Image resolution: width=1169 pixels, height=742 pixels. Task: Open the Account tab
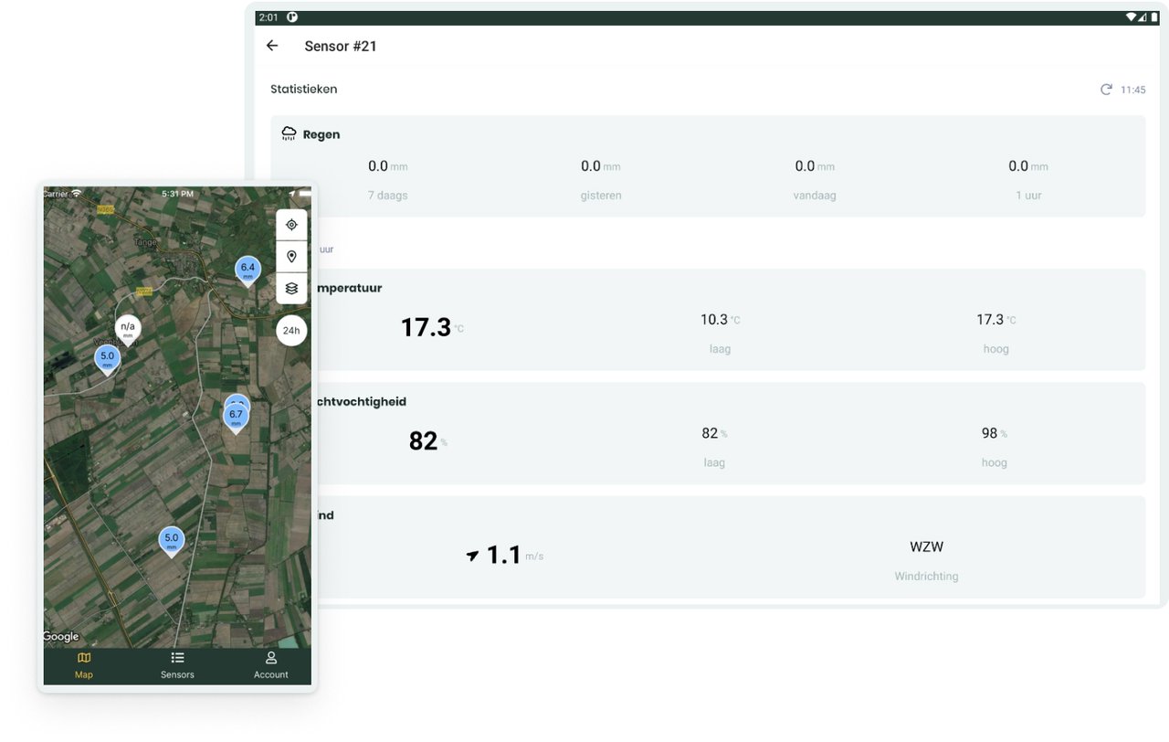(271, 665)
